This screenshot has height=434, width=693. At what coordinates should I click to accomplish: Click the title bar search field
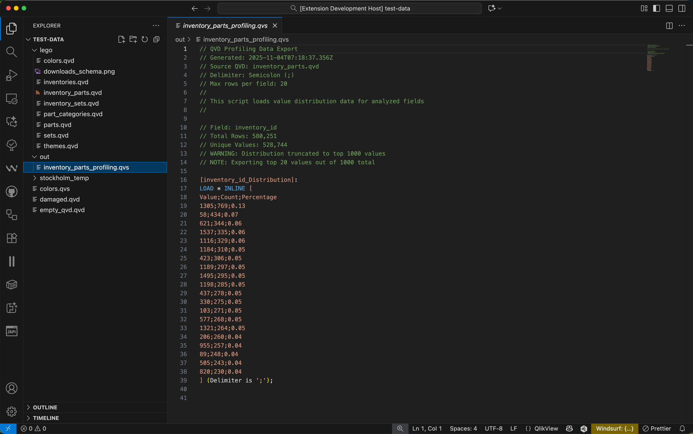[x=349, y=8]
